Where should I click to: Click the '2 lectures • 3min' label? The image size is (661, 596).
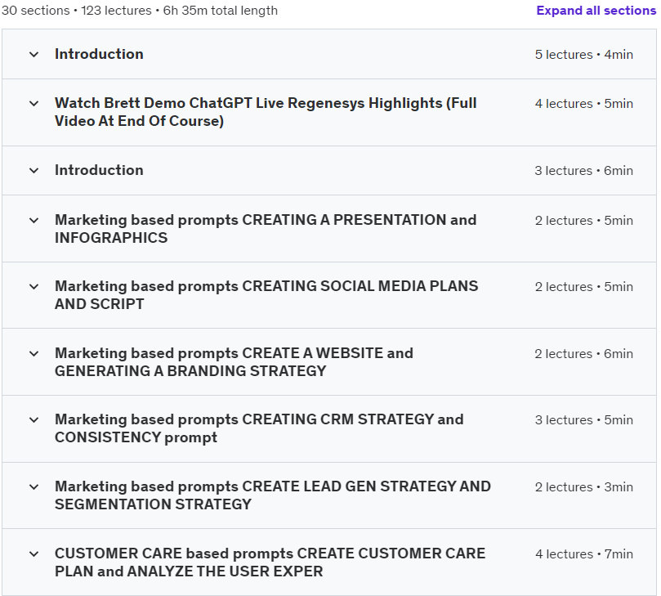coord(584,486)
